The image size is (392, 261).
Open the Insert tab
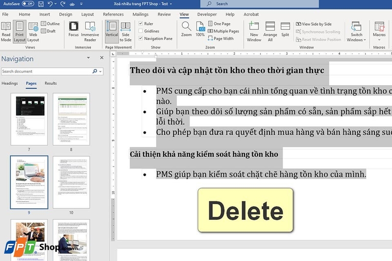(x=45, y=14)
